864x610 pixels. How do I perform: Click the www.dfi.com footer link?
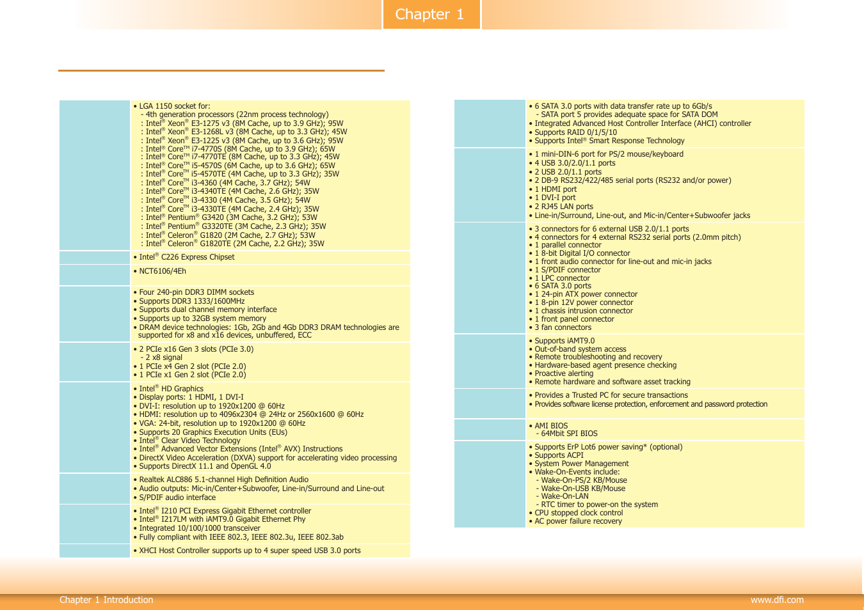click(x=777, y=600)
